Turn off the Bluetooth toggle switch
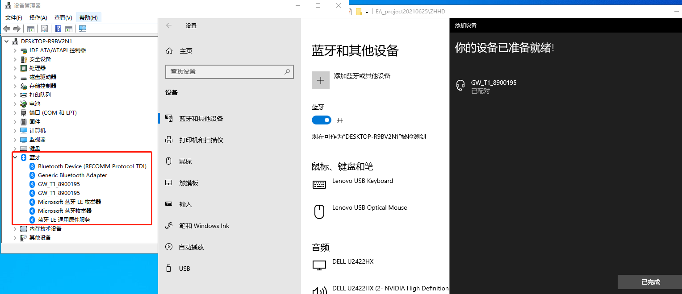The image size is (682, 294). [x=321, y=120]
